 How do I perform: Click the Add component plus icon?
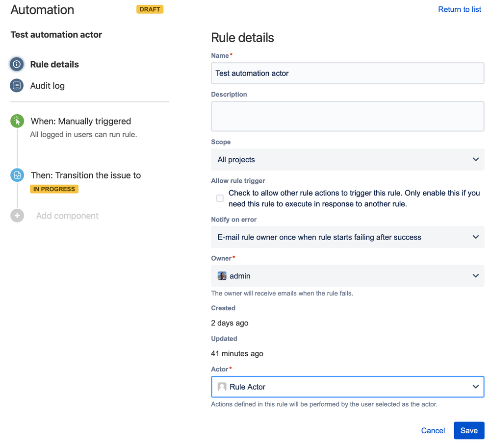coord(17,216)
